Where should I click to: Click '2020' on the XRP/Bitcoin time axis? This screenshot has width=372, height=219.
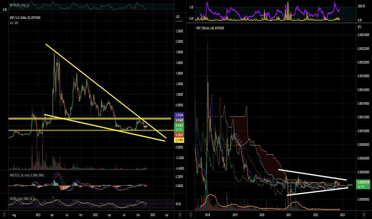pyautogui.click(x=262, y=215)
